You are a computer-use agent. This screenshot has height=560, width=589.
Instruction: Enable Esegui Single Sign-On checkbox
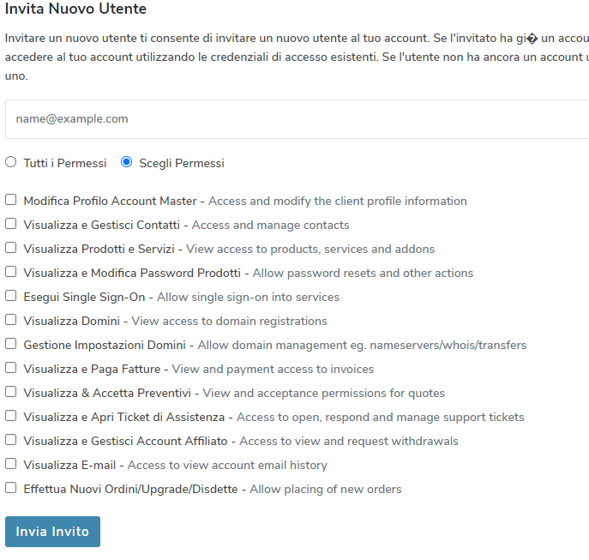coord(11,296)
